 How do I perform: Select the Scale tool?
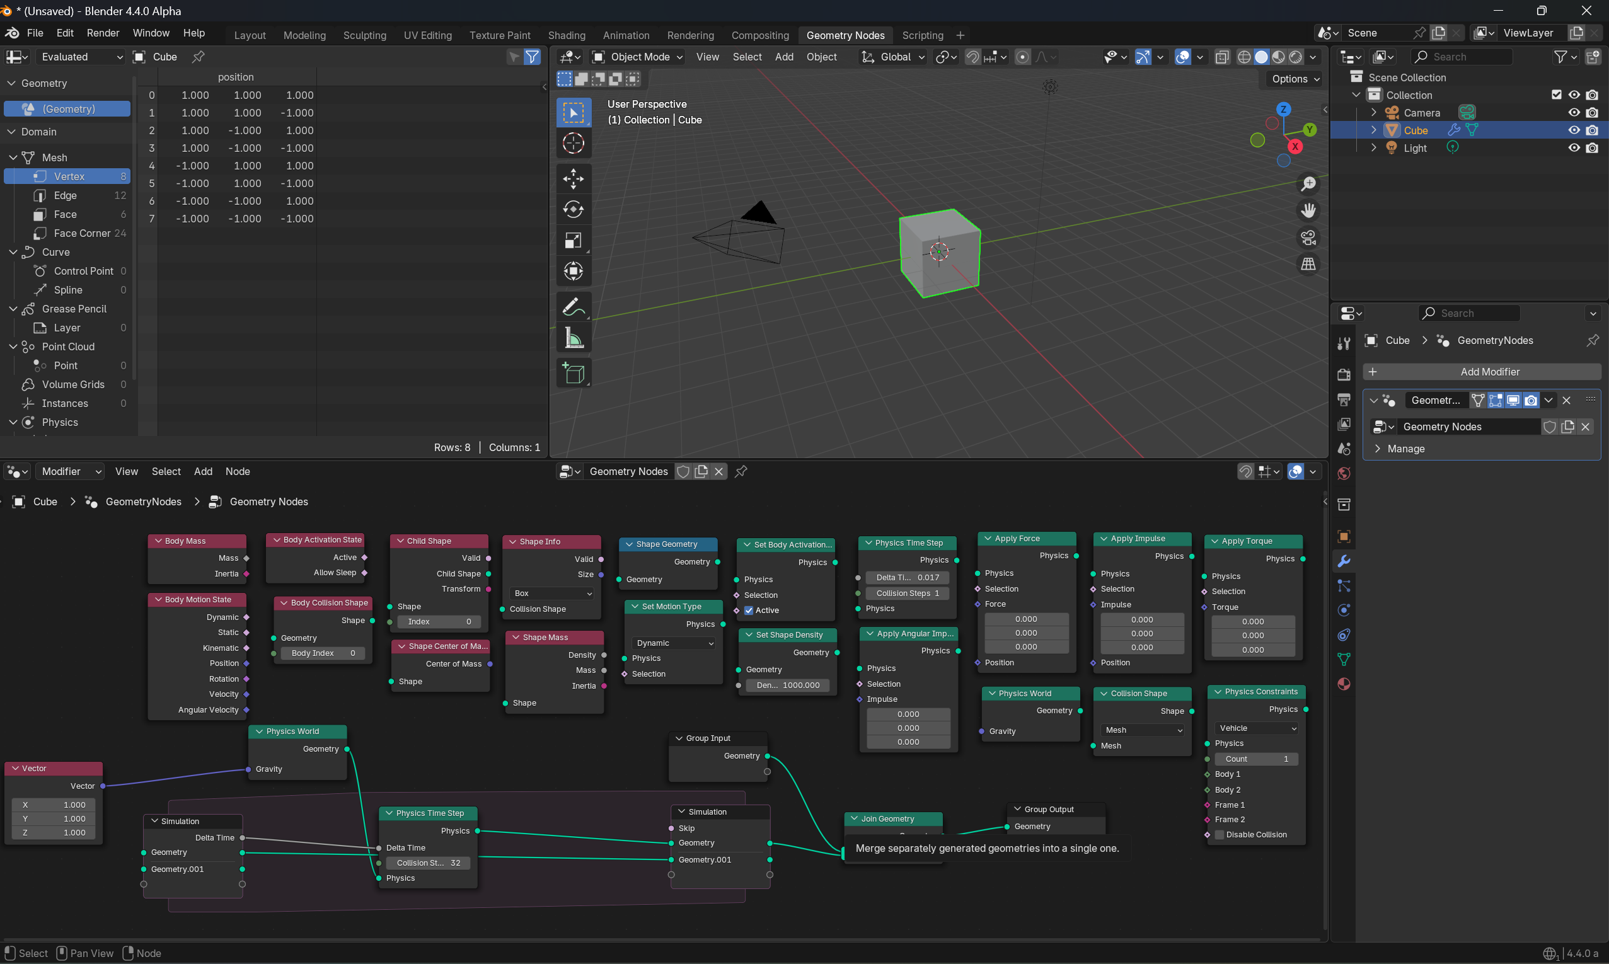point(573,240)
